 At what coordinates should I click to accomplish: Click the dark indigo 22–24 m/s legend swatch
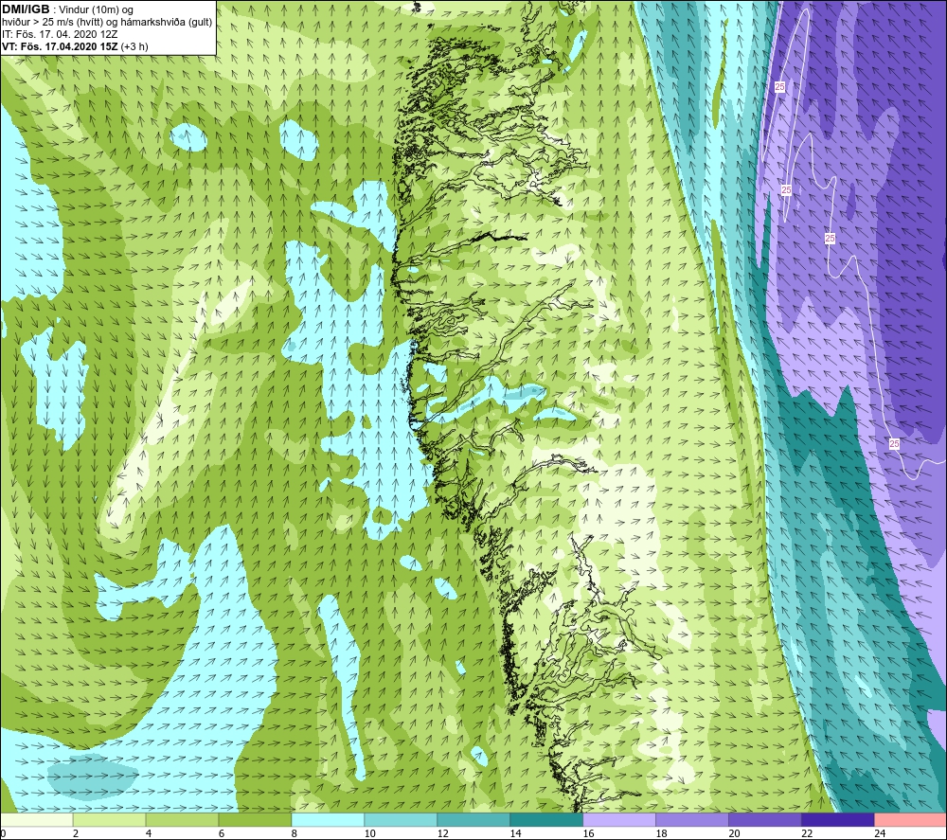tap(838, 819)
